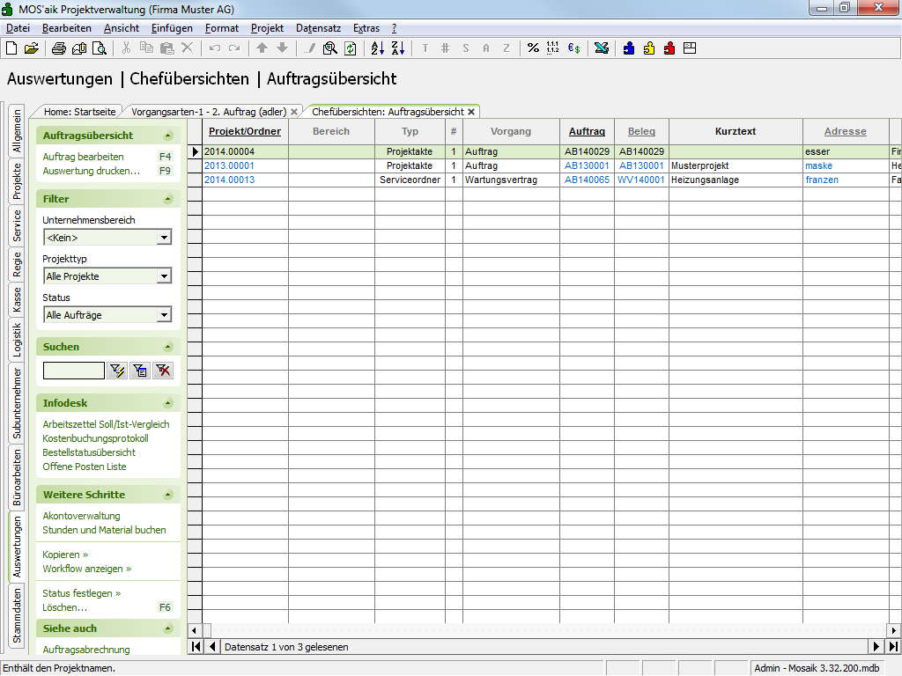Close the Vorgangsarten-1 tab
This screenshot has height=676, width=902.
coord(294,112)
